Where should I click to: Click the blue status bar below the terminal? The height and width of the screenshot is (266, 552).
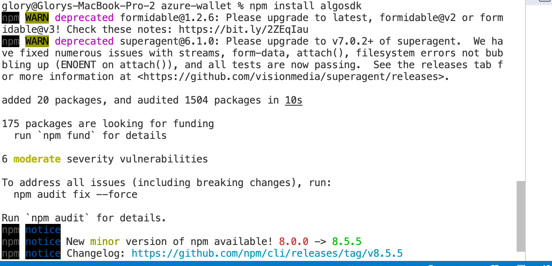click(276, 263)
